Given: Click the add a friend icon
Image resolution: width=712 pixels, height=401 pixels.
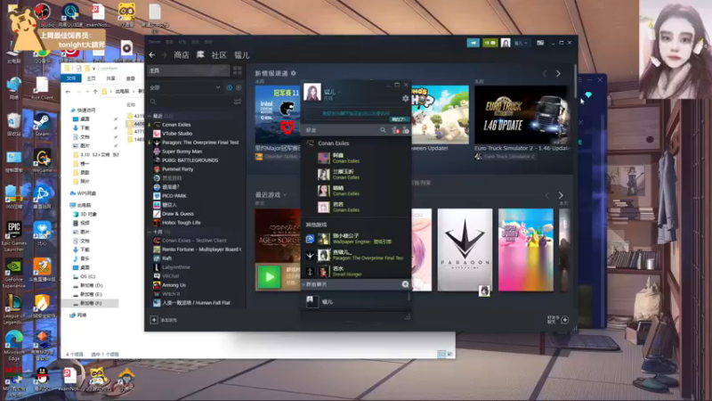Looking at the screenshot, I should [x=406, y=130].
